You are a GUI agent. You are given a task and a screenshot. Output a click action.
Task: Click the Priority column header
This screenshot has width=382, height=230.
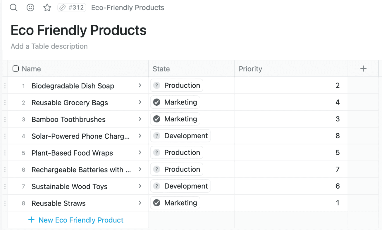250,69
